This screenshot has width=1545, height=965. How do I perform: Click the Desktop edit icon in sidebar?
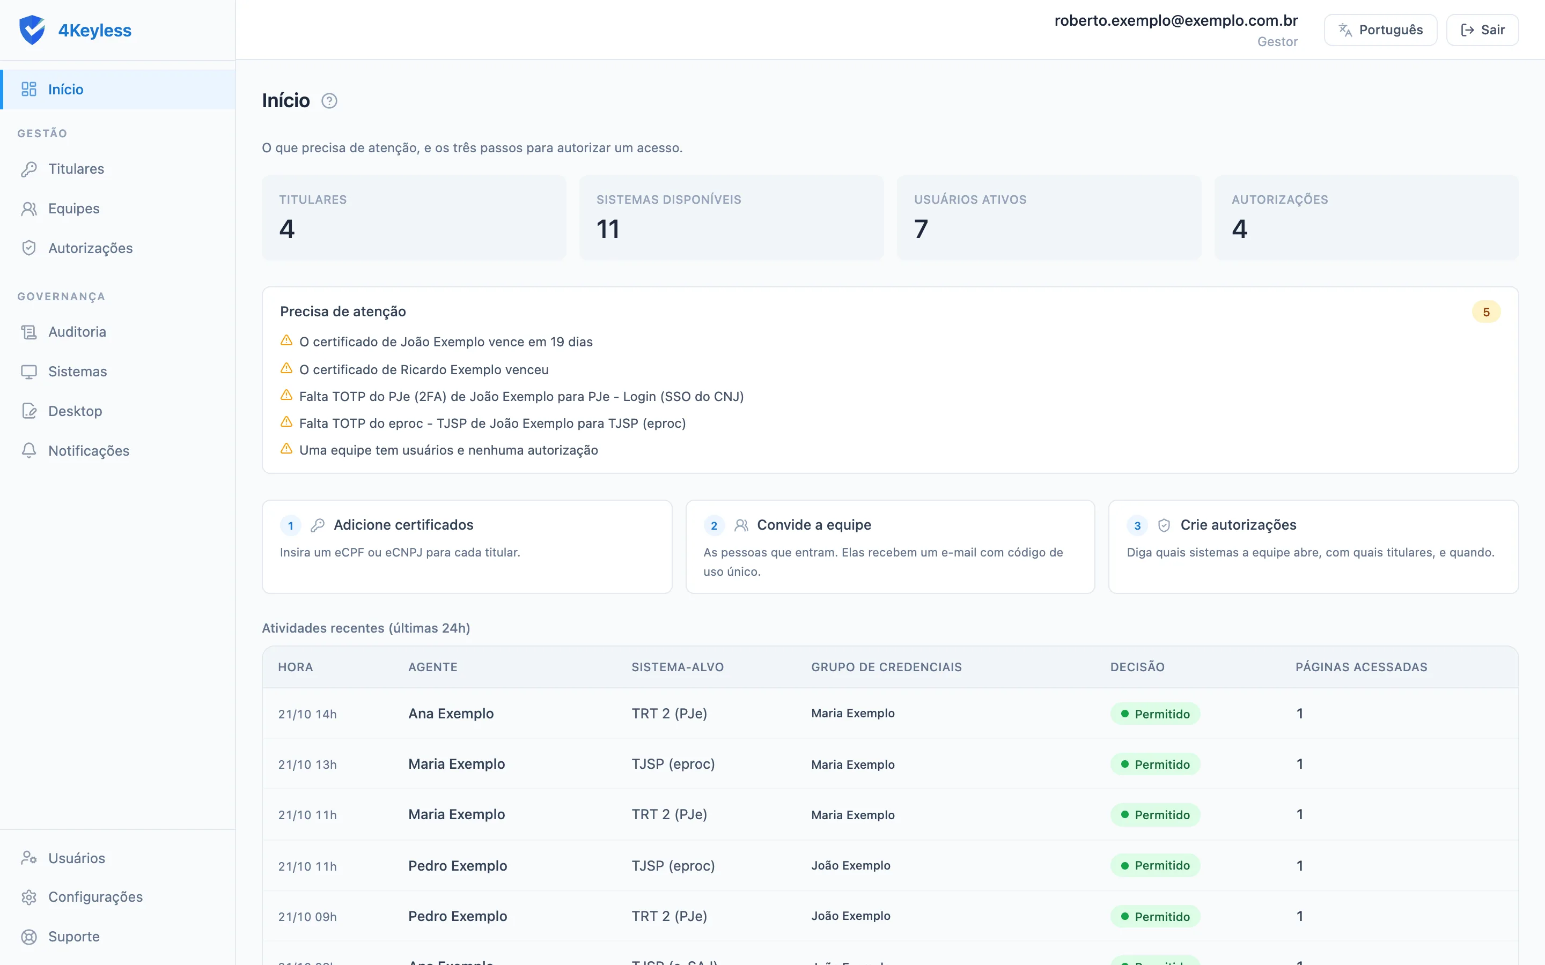29,411
